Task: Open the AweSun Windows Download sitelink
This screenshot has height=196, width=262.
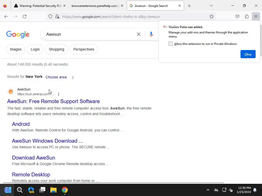Action: click(47, 141)
